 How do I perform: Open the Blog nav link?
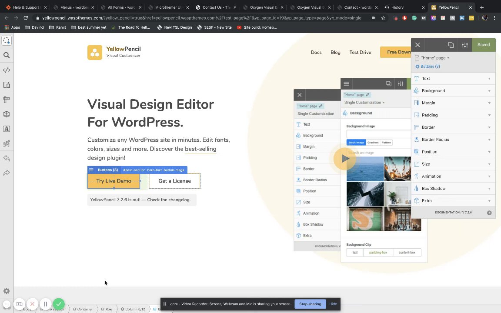click(335, 52)
